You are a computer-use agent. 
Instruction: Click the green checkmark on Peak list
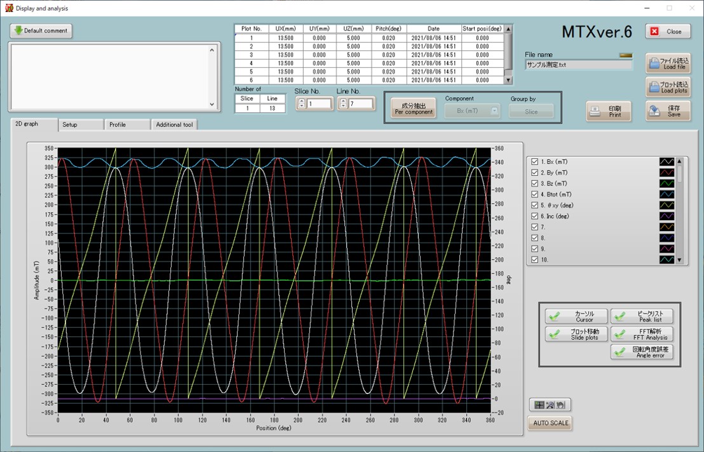pos(620,316)
